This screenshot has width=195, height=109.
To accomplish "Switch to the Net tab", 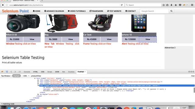I will click(x=64, y=72).
